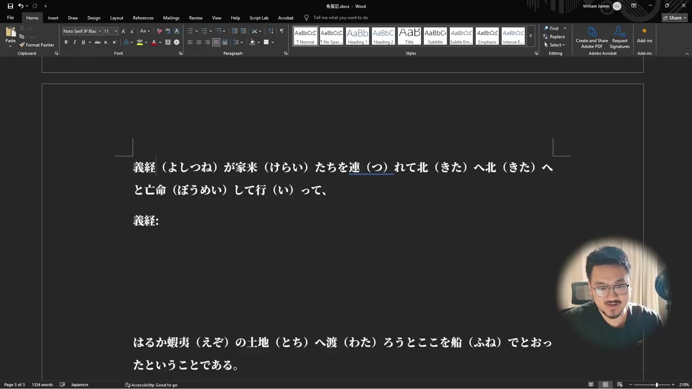Click the Paste clipboard icon

coord(10,32)
